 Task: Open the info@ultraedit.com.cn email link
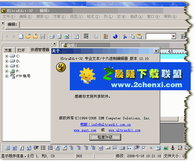tap(105, 124)
